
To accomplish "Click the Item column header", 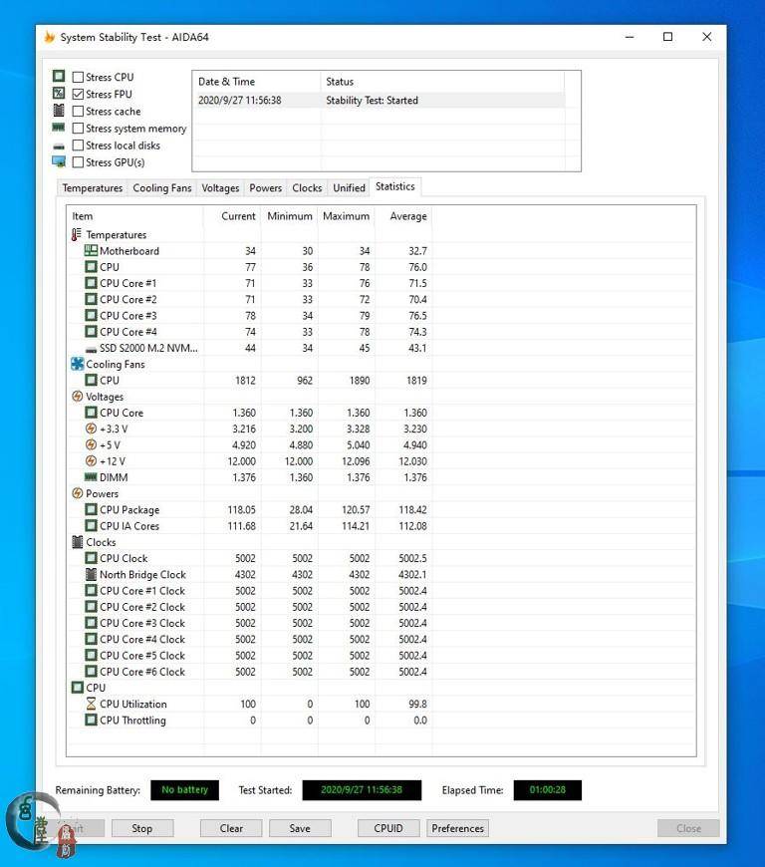I will pyautogui.click(x=134, y=216).
